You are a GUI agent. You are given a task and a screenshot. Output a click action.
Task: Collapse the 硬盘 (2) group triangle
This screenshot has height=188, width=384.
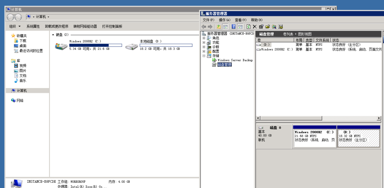click(53, 35)
